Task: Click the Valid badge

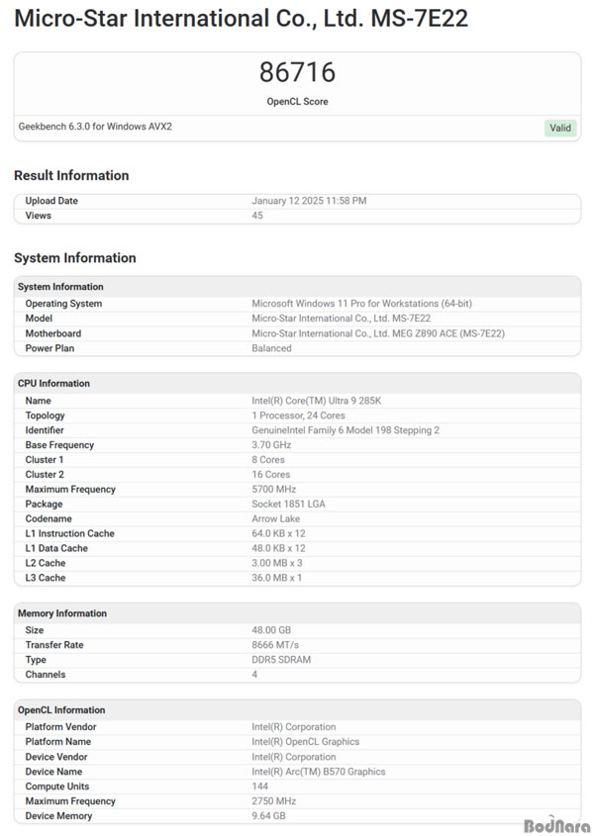Action: 560,128
